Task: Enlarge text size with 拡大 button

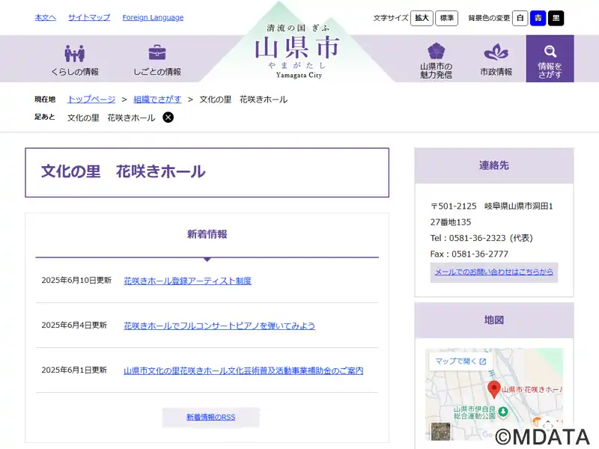Action: click(422, 18)
